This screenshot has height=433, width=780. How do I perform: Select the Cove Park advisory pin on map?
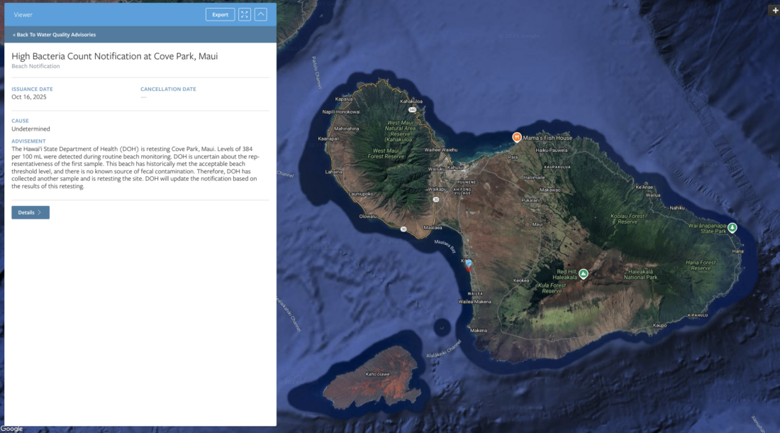pos(468,265)
